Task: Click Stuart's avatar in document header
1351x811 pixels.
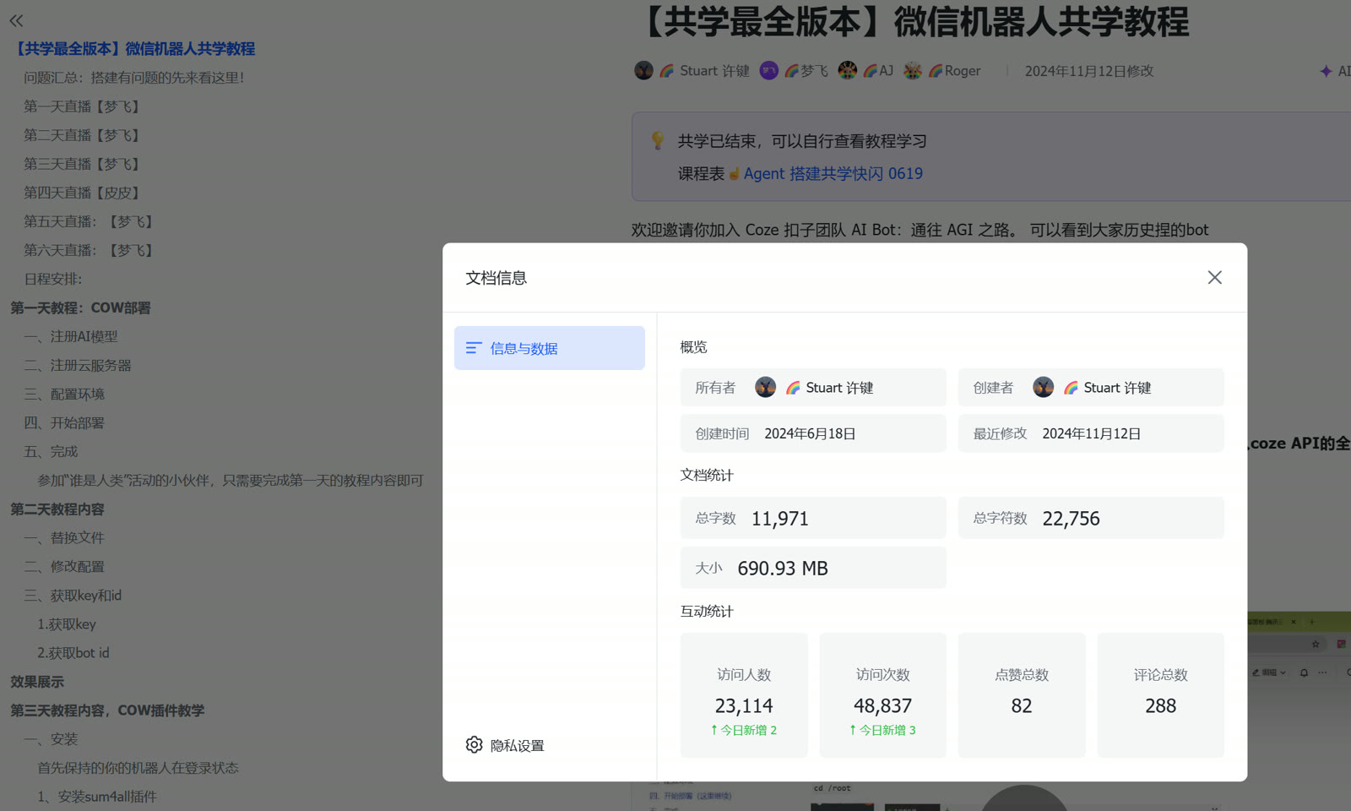Action: (643, 70)
